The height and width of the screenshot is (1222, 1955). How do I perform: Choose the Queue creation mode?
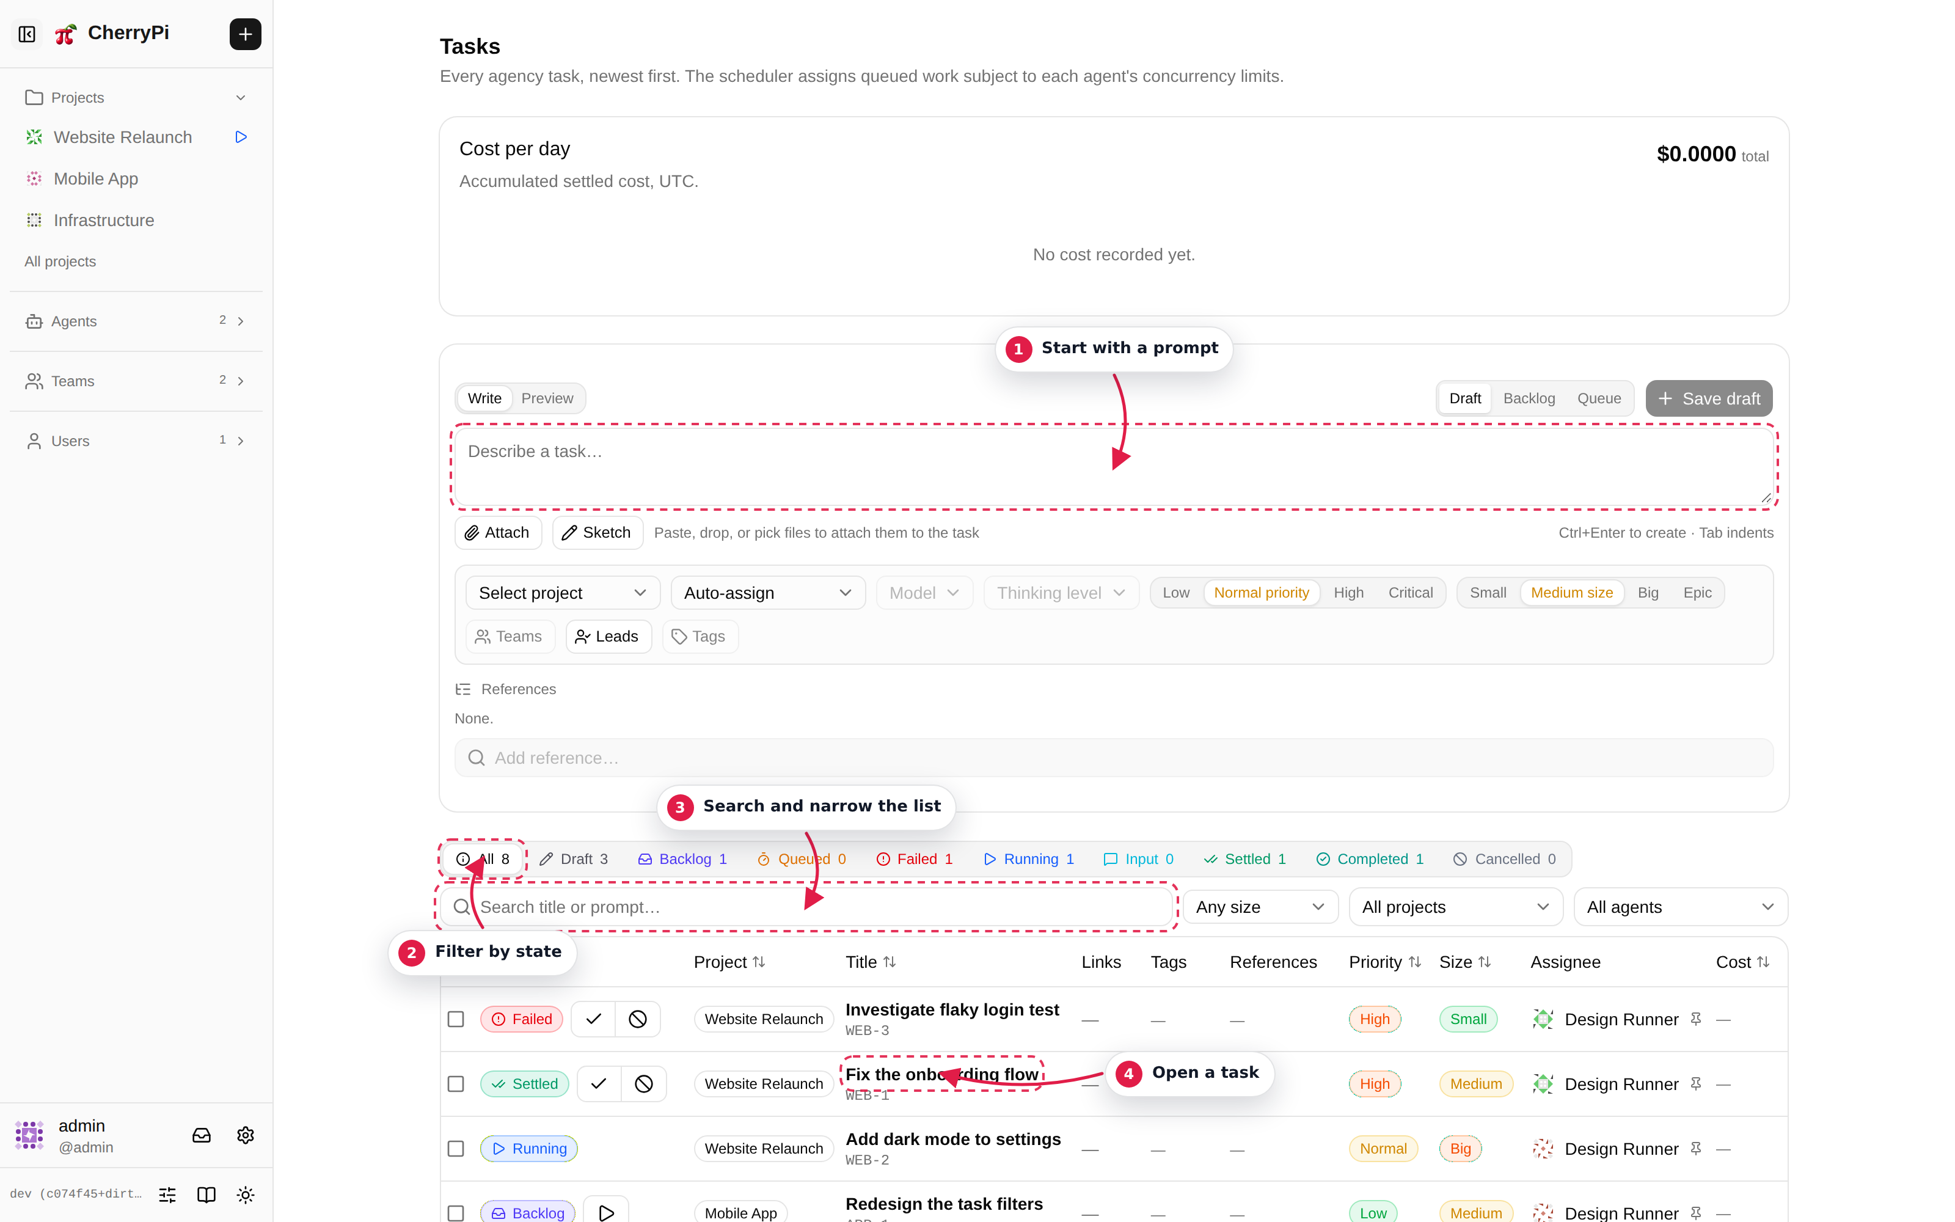tap(1599, 398)
